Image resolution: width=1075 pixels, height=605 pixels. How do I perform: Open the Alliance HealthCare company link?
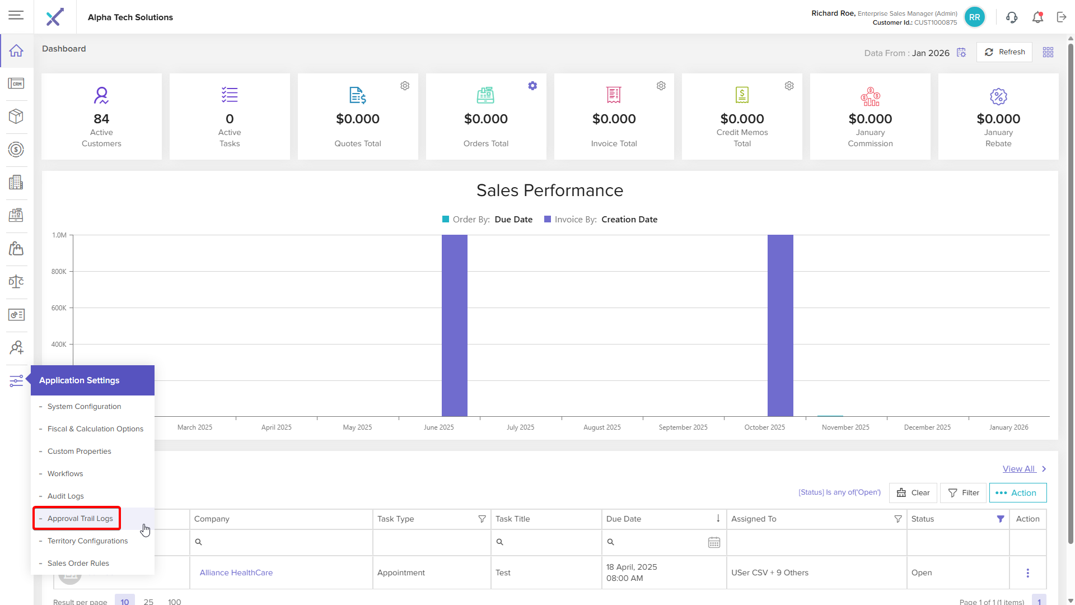pyautogui.click(x=236, y=573)
